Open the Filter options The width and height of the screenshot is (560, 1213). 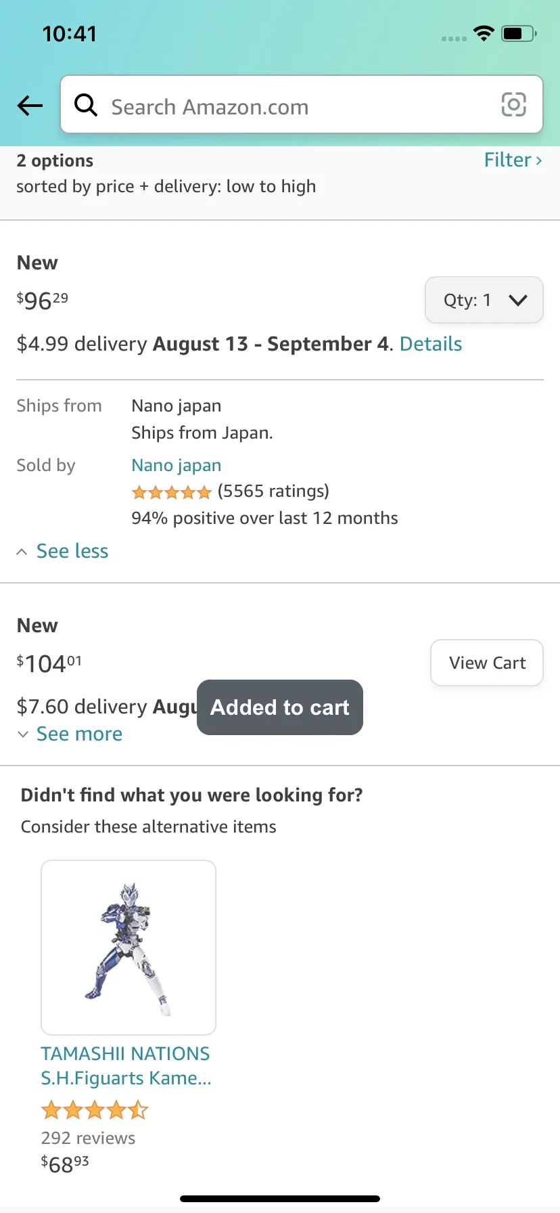pos(507,160)
